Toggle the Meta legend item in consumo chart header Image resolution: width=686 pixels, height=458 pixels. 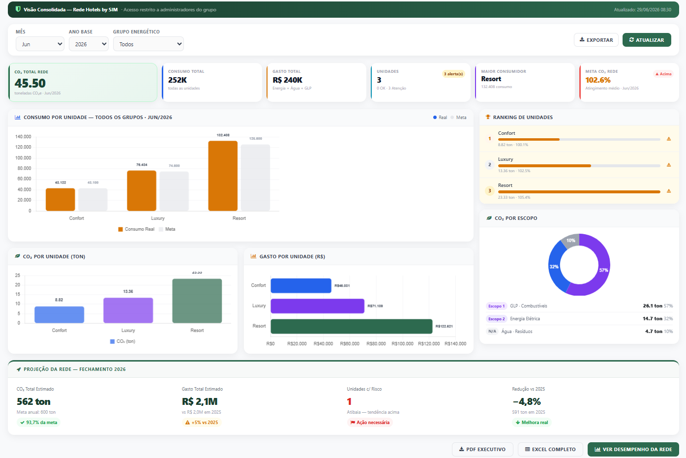(x=458, y=118)
